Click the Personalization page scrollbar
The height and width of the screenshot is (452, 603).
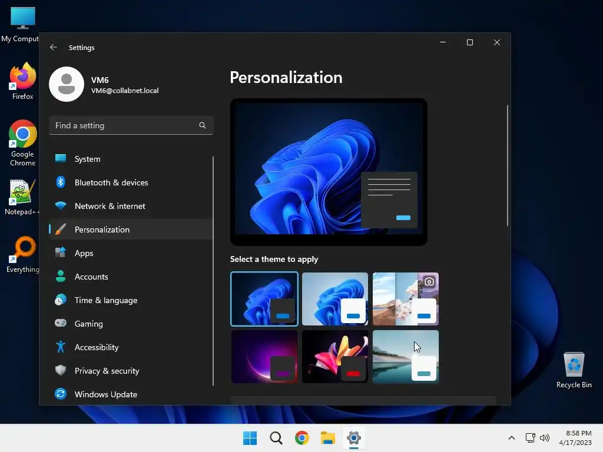point(507,165)
